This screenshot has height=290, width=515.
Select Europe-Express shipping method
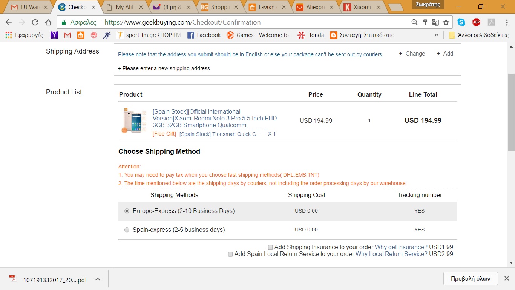point(127,211)
